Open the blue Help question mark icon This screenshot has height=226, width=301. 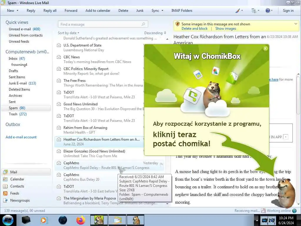tap(267, 11)
